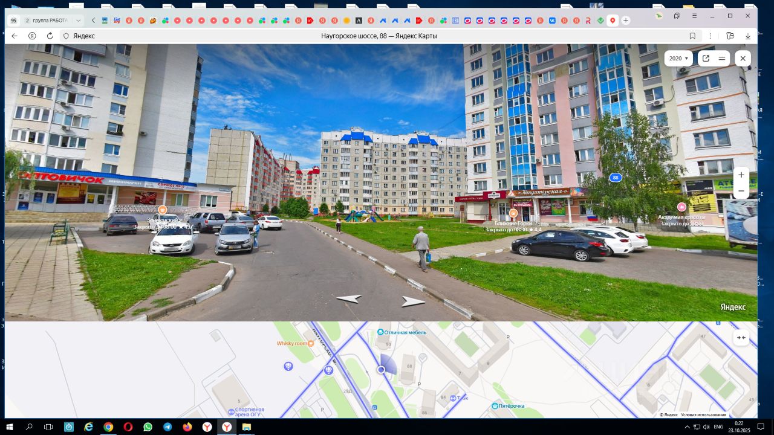
Task: Collapse the mini map panel
Action: click(x=741, y=338)
